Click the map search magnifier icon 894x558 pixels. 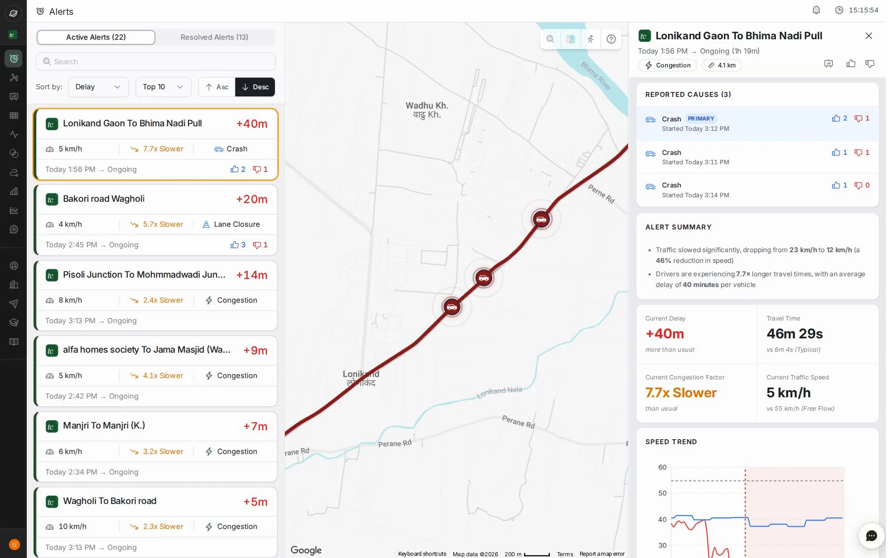550,39
